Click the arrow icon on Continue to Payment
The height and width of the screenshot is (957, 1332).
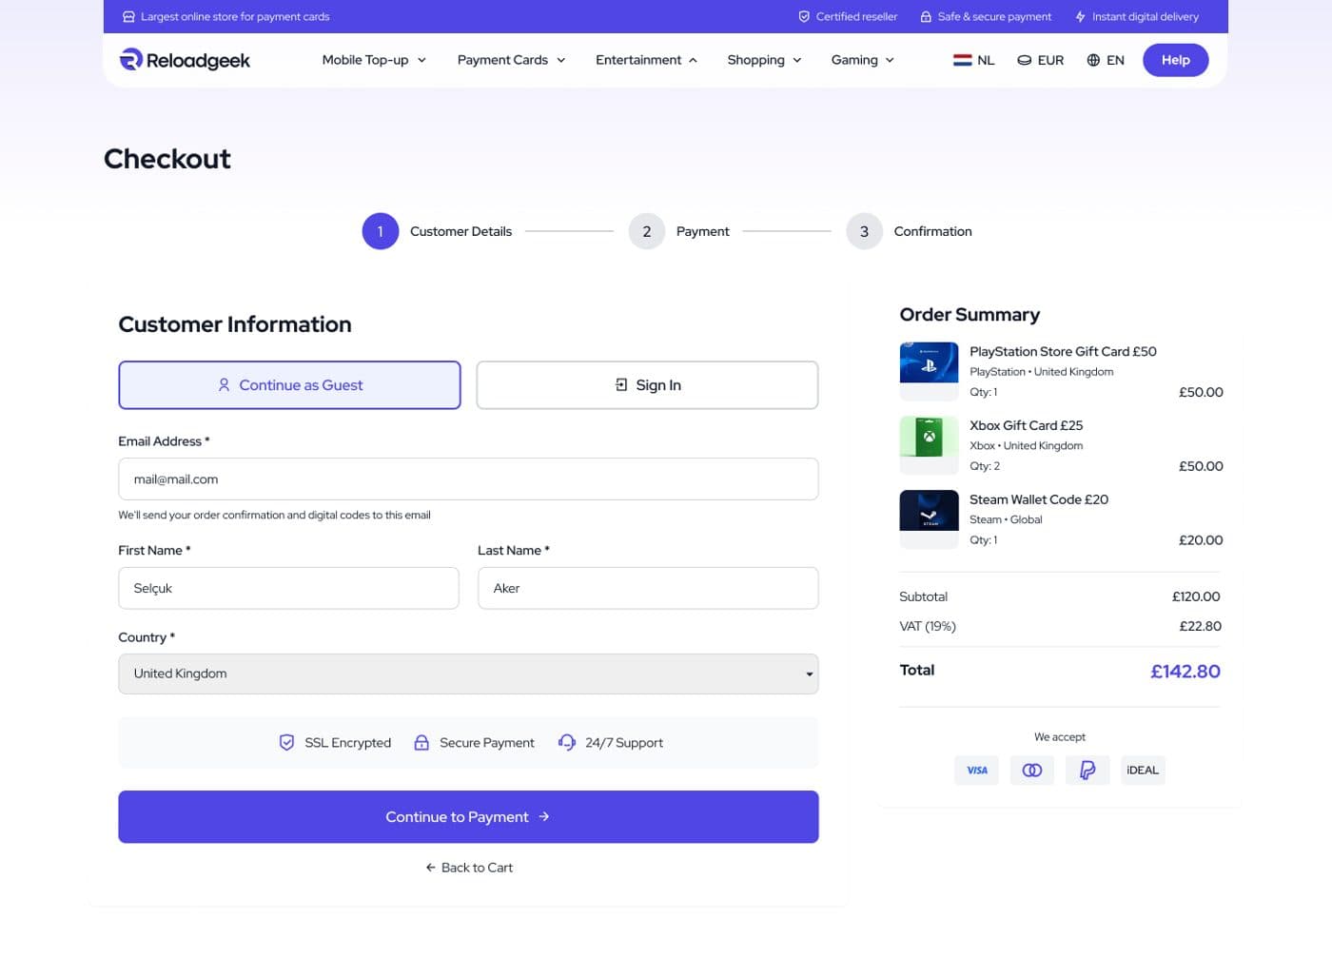pyautogui.click(x=544, y=817)
